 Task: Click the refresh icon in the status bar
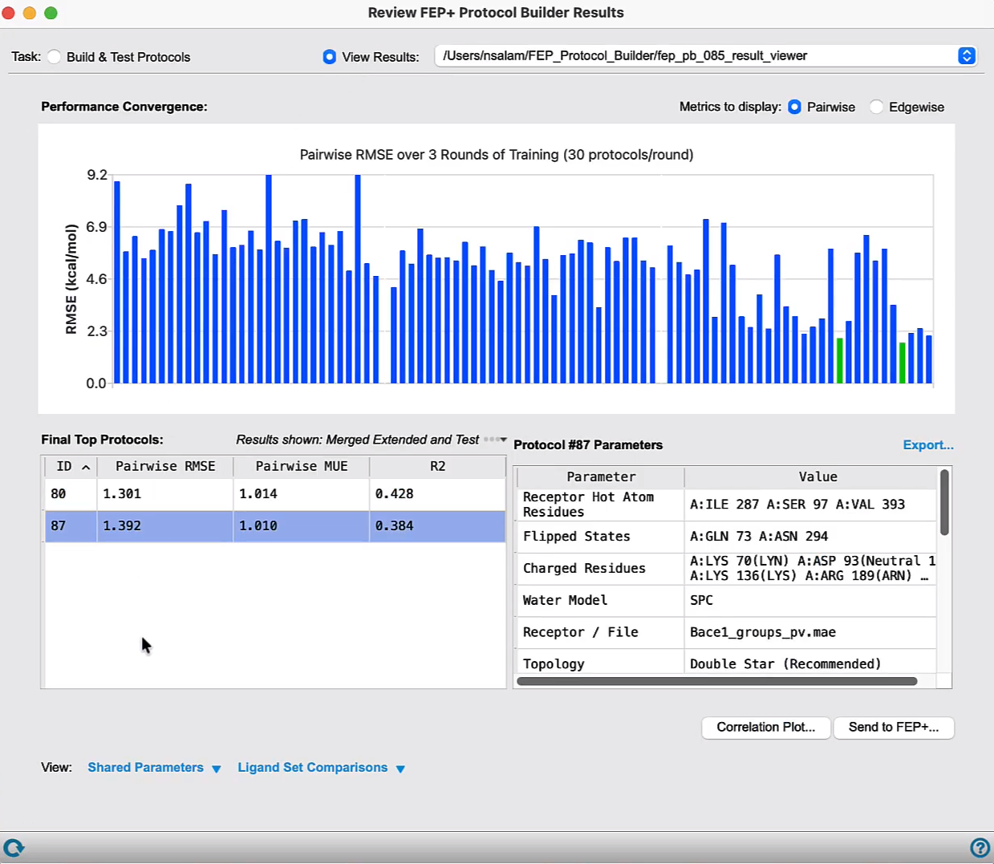point(14,847)
